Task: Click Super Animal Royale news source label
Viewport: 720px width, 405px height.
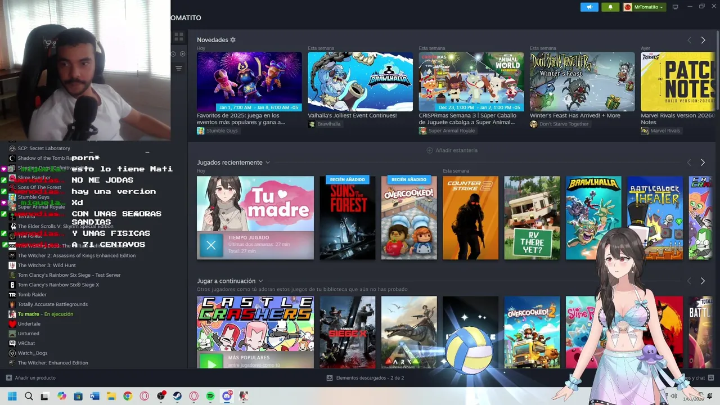Action: (x=447, y=130)
